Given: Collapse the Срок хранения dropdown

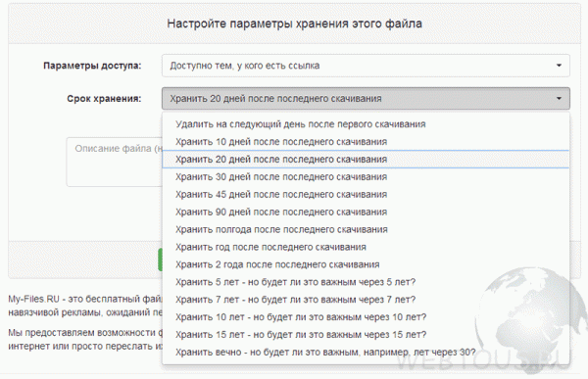Looking at the screenshot, I should click(x=366, y=99).
